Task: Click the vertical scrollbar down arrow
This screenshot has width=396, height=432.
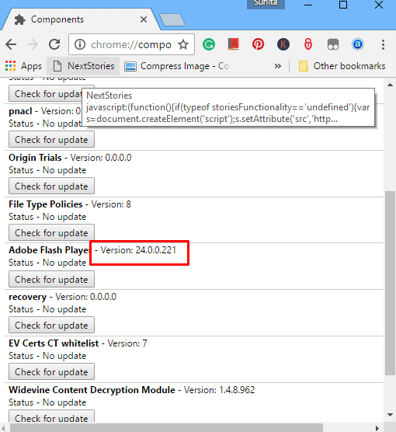Action: (390, 415)
